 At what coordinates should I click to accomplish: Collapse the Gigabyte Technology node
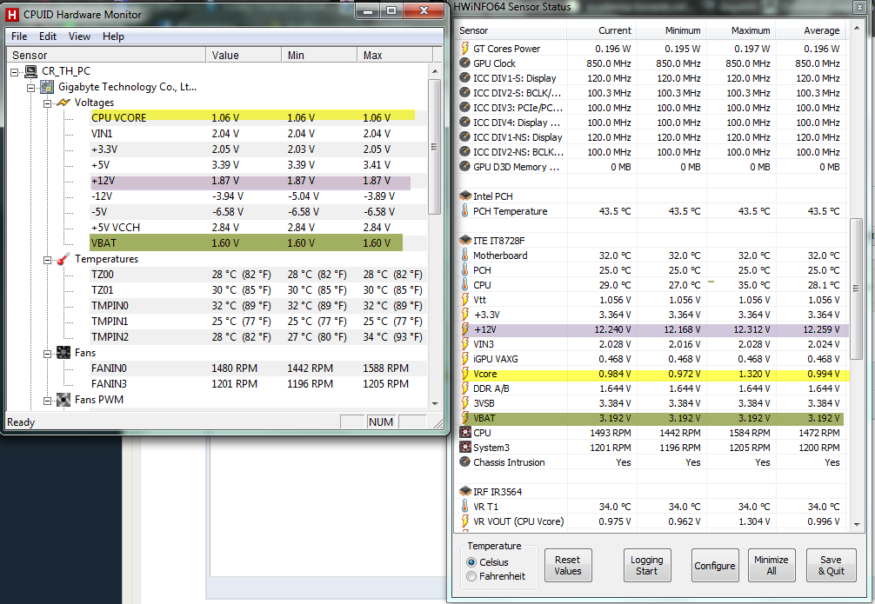(x=31, y=88)
